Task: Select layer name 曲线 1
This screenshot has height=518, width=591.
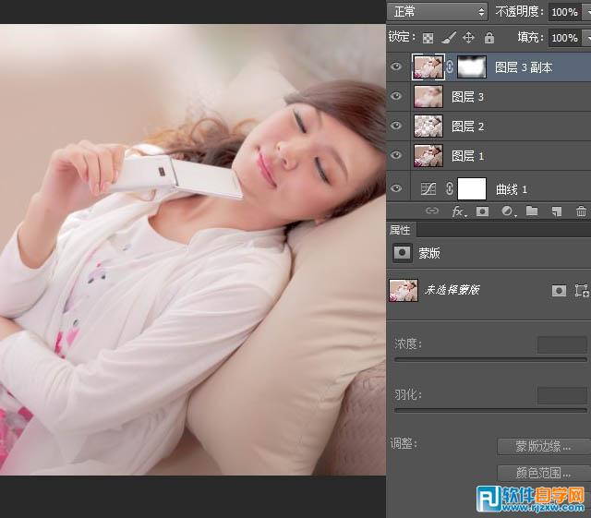Action: 511,189
